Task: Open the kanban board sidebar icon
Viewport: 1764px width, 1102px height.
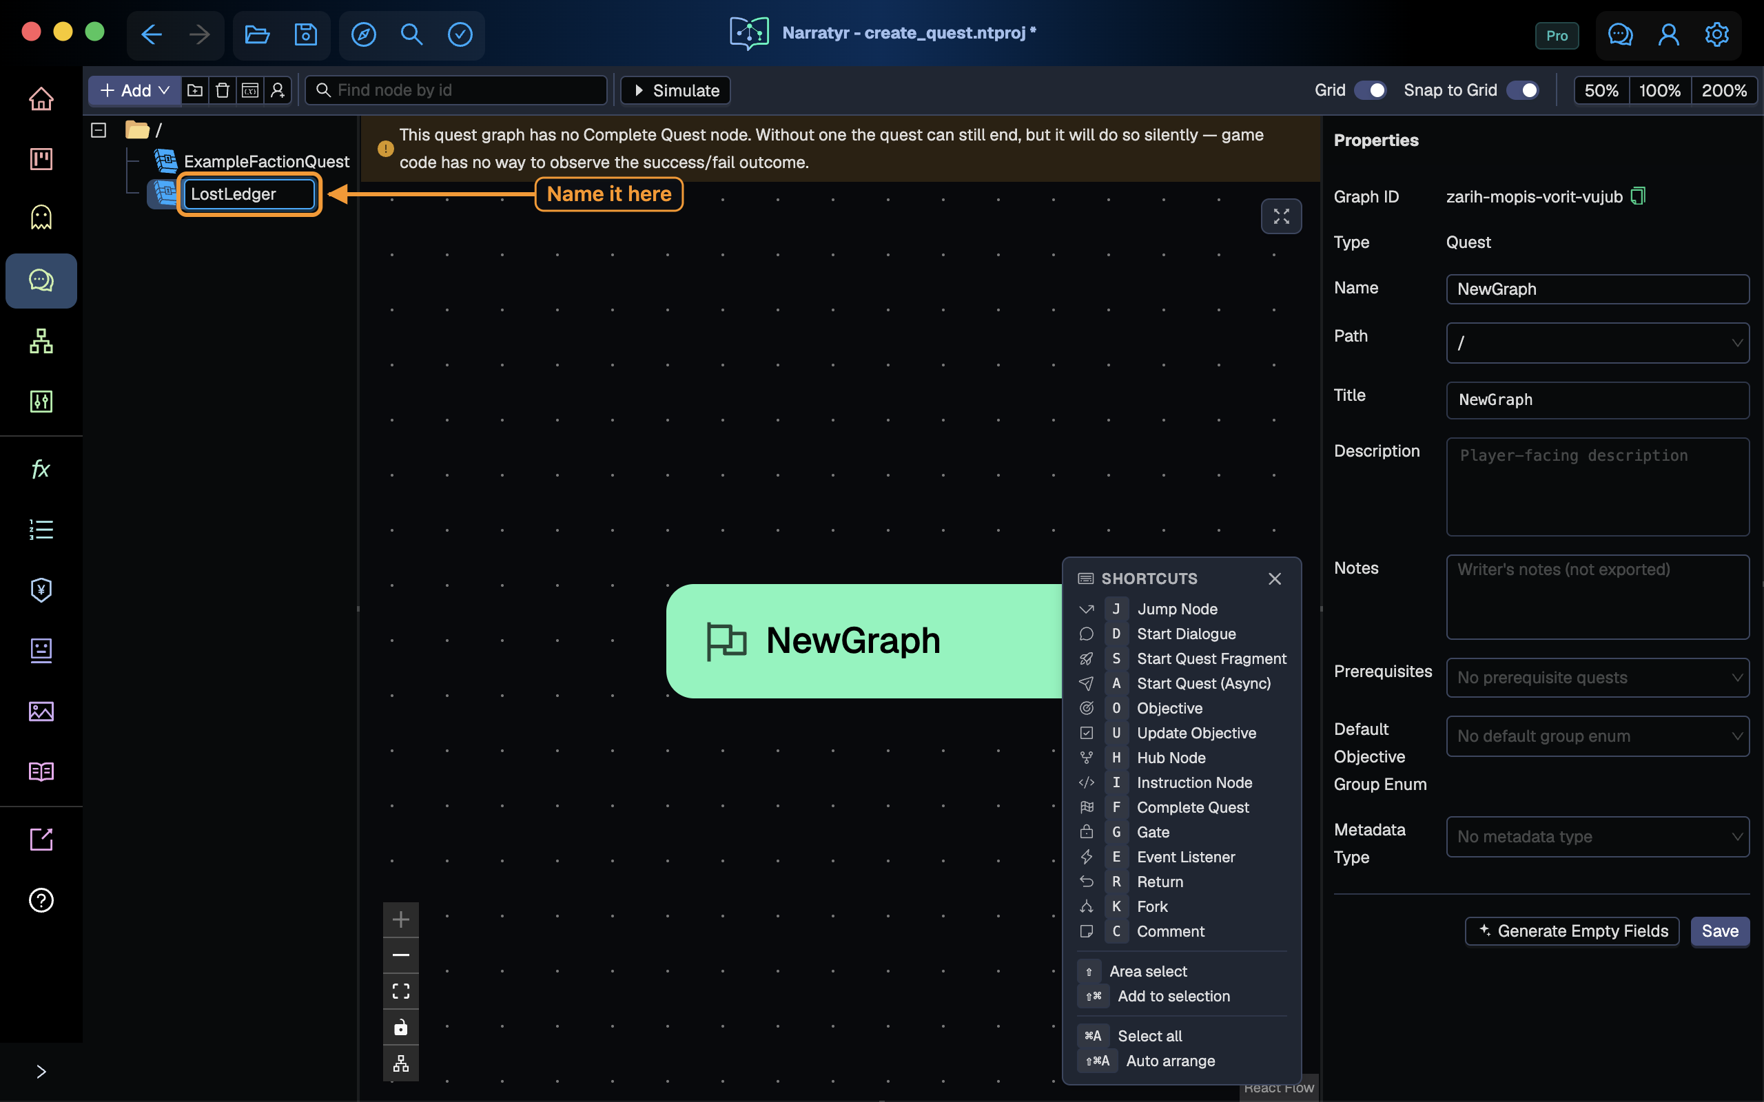Action: pos(41,159)
